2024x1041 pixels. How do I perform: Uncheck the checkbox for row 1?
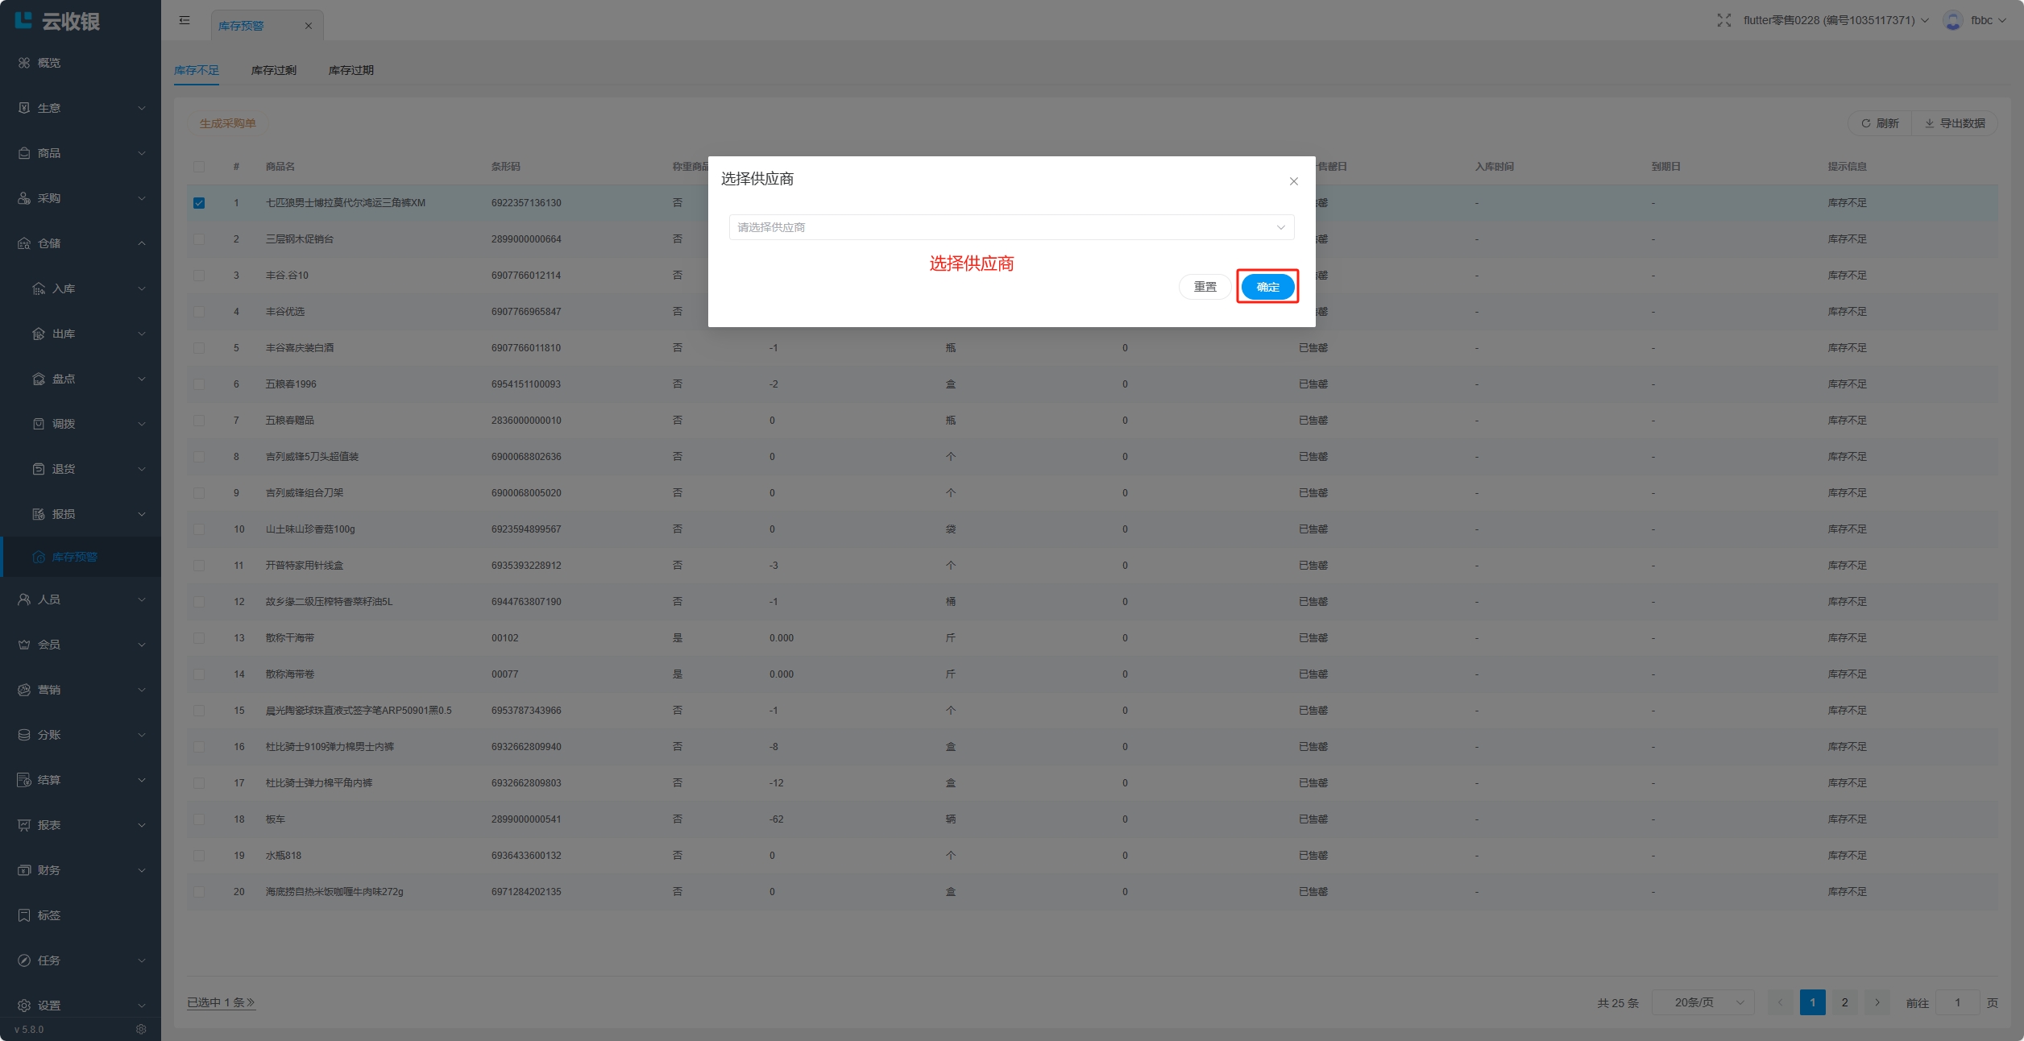click(199, 203)
